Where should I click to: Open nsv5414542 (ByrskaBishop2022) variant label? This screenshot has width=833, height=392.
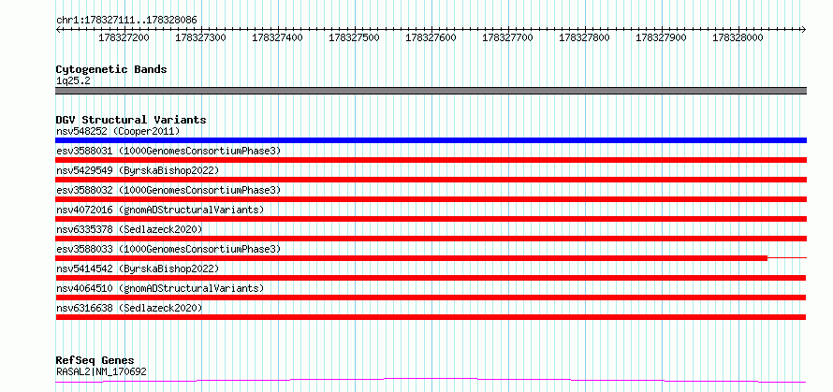(138, 269)
